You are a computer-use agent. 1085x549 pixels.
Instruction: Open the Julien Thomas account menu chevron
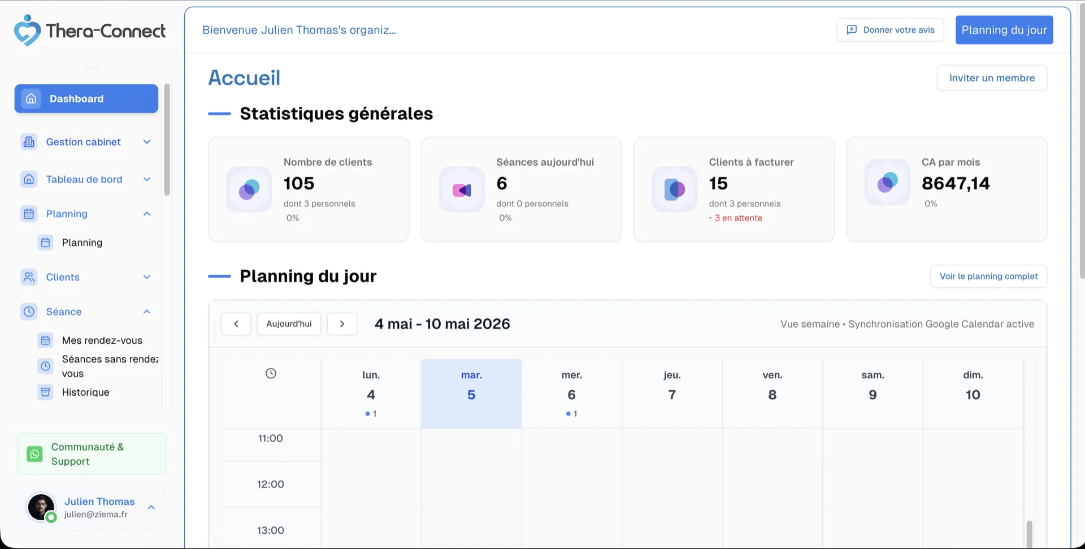[151, 507]
